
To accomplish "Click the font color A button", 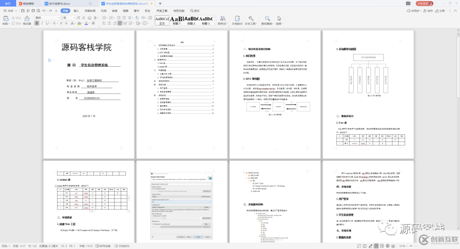I will coord(86,23).
